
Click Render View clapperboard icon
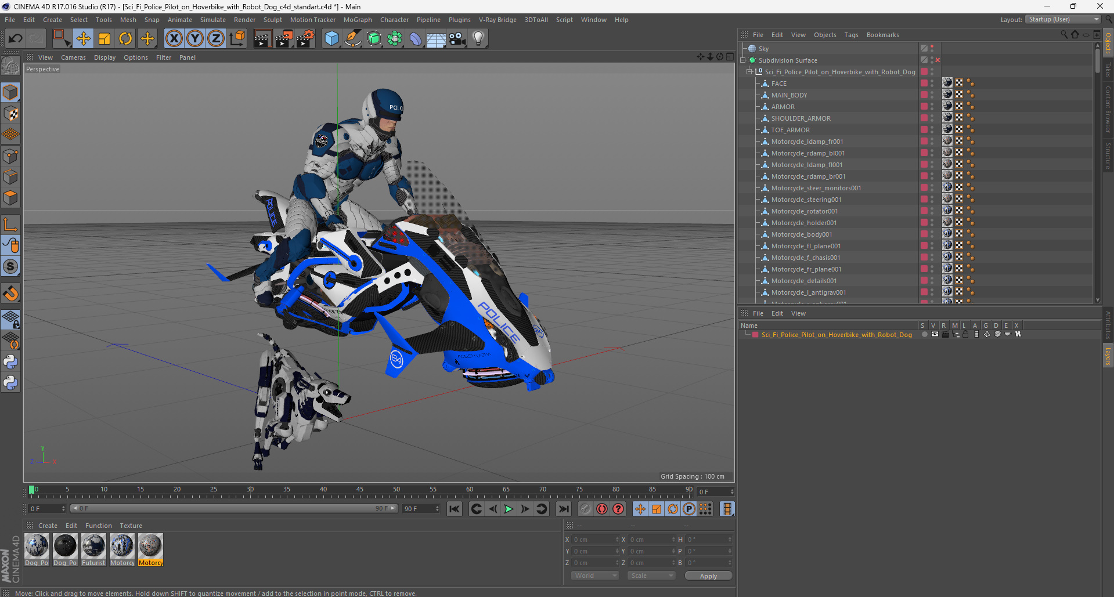262,39
